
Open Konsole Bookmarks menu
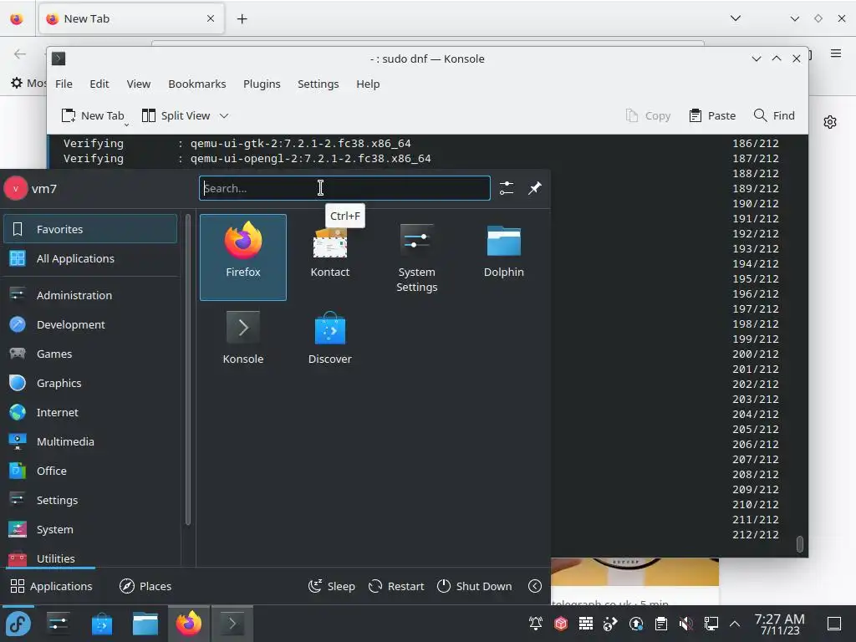197,84
